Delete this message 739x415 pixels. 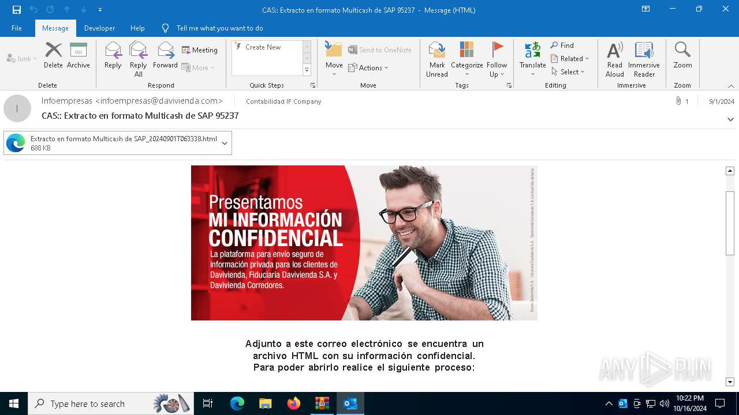[53, 55]
